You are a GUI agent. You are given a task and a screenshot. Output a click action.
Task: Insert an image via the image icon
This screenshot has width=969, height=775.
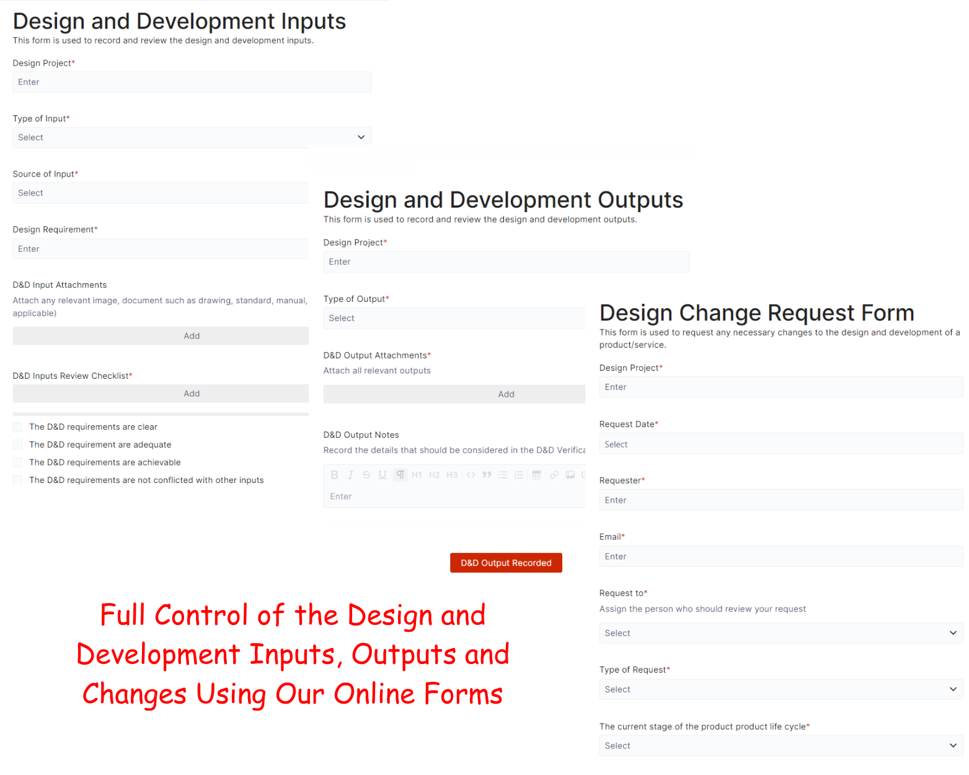click(570, 475)
